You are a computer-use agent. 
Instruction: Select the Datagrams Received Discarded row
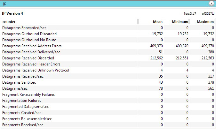[108, 58]
